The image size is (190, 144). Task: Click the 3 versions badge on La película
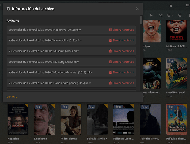coord(38,107)
